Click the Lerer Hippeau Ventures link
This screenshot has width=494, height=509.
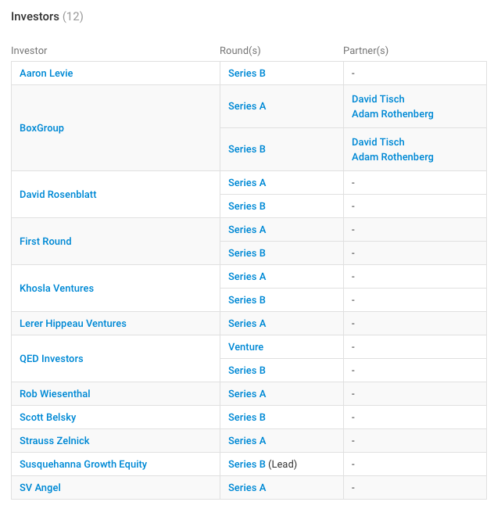coord(73,324)
